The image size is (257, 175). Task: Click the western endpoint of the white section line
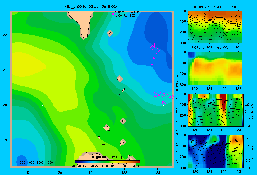click(x=43, y=105)
